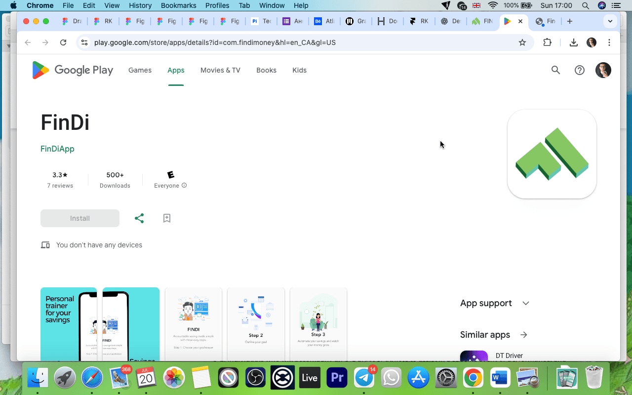Image resolution: width=632 pixels, height=395 pixels.
Task: Open Telegram from the dock
Action: [x=365, y=378]
